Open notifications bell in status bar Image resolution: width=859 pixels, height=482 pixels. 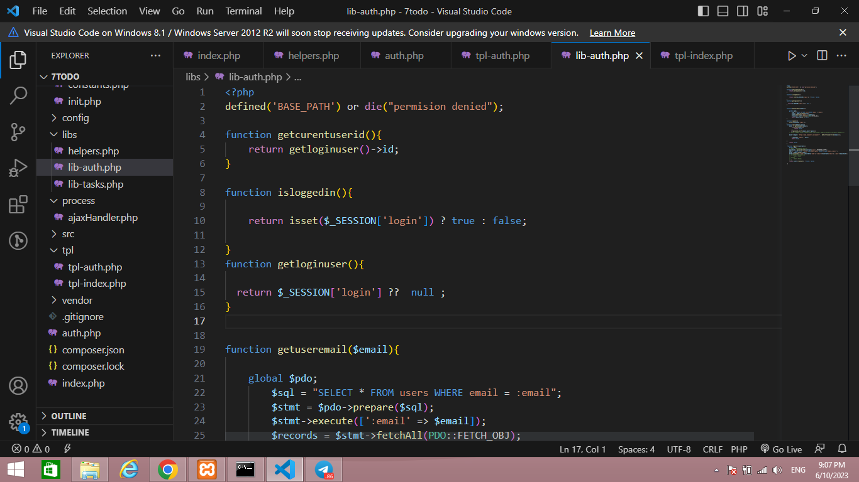pos(843,449)
